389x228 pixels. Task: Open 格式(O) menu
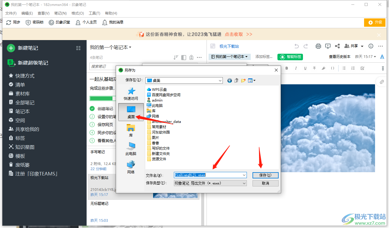click(78, 13)
